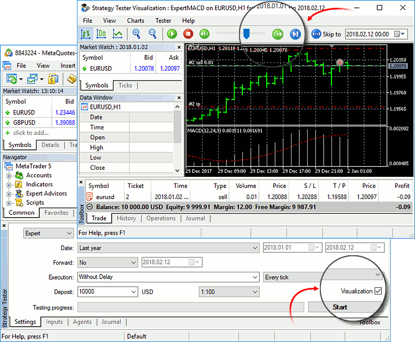Select line chart mode icon

(117, 34)
